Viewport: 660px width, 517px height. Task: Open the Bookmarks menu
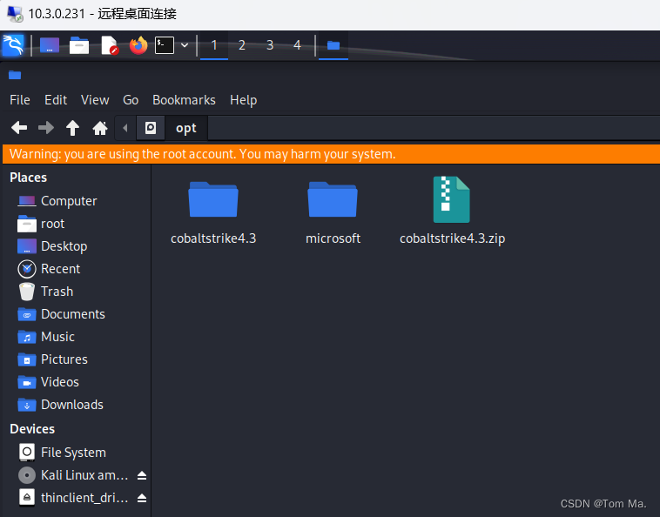pyautogui.click(x=184, y=100)
